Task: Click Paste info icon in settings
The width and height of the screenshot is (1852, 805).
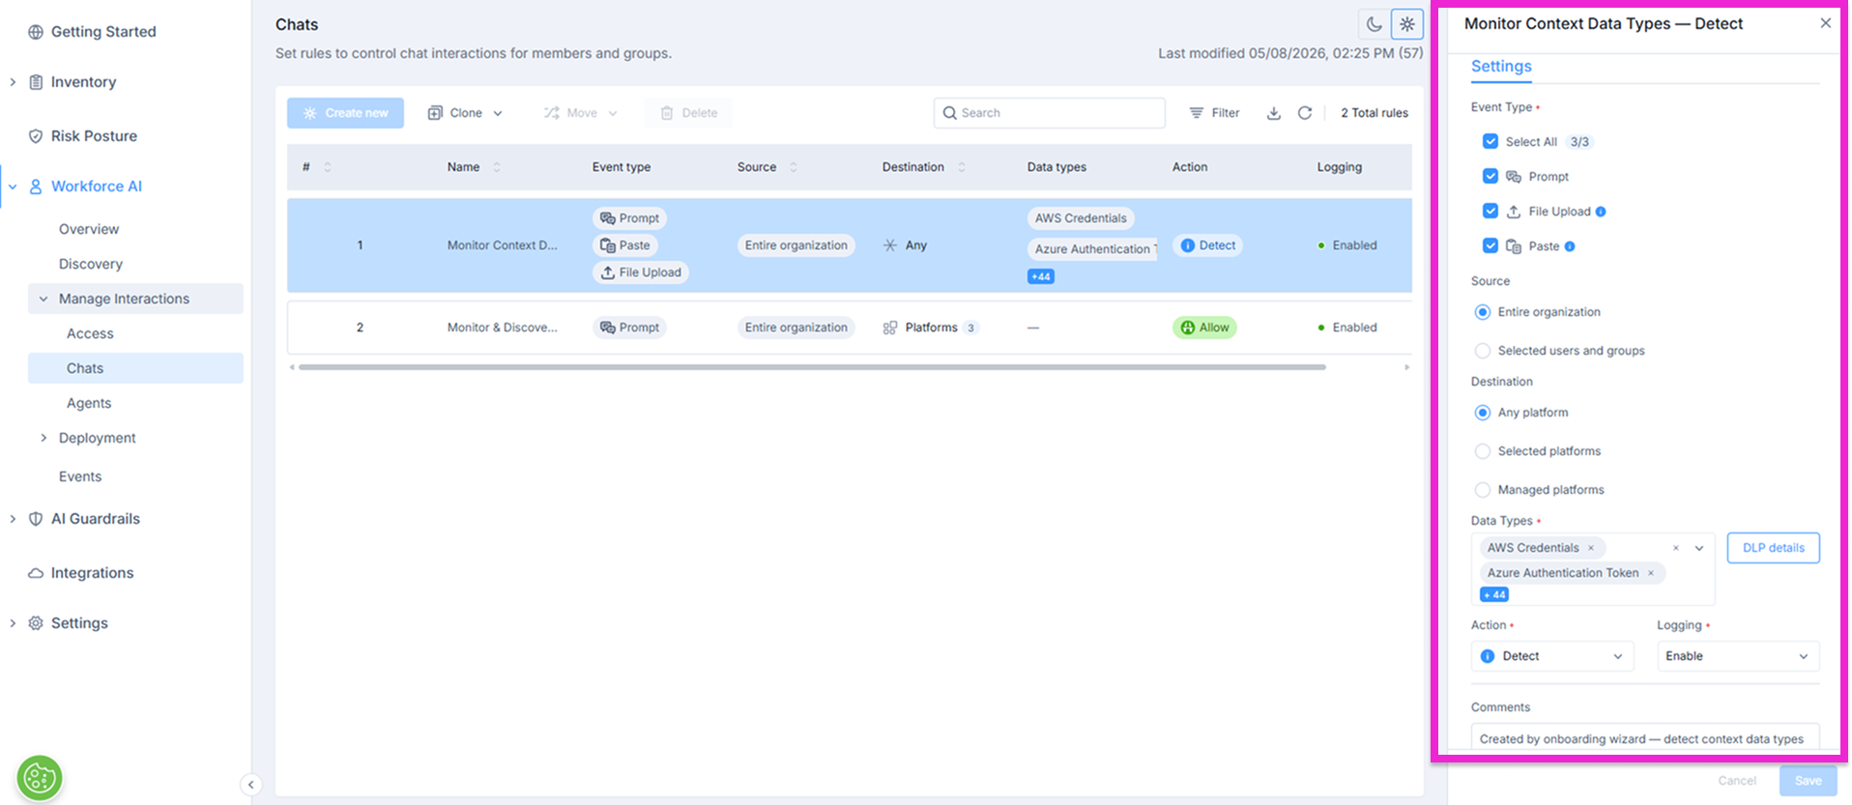Action: click(1570, 246)
